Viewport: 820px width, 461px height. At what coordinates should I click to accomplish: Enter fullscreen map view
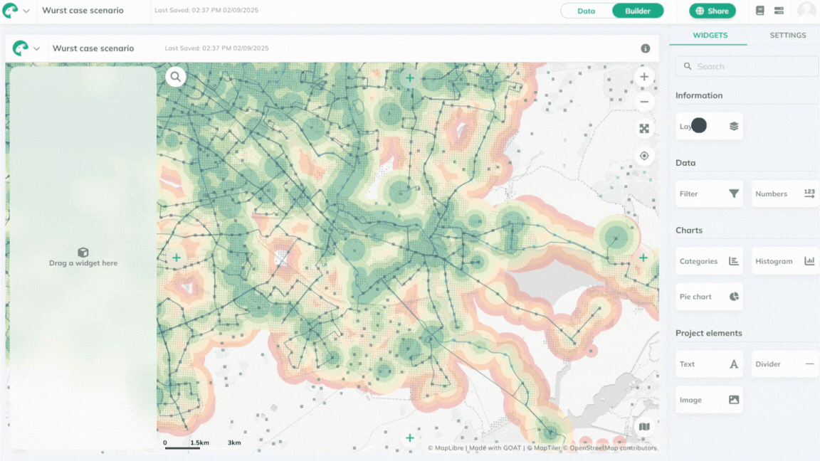[644, 129]
